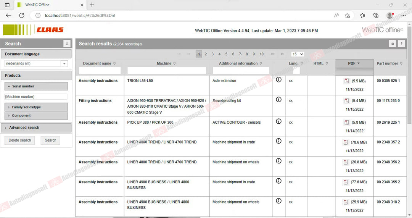Image resolution: width=412 pixels, height=218 pixels.
Task: Open search results settings gear icon
Action: point(392,44)
